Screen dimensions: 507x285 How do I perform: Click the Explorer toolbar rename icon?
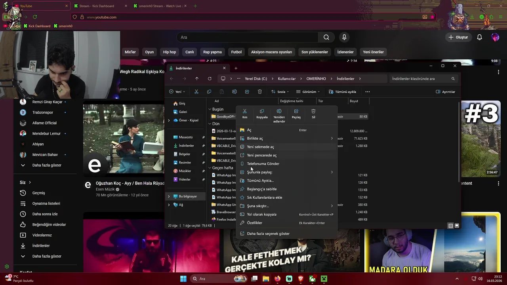click(234, 91)
